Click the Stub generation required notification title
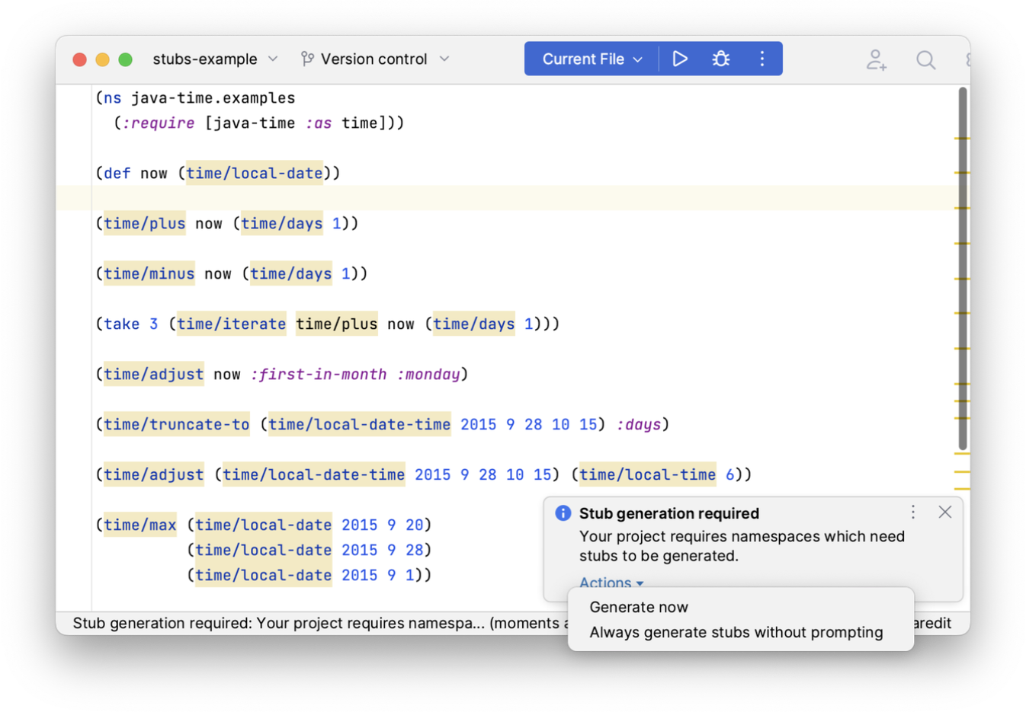The image size is (1026, 712). click(669, 513)
